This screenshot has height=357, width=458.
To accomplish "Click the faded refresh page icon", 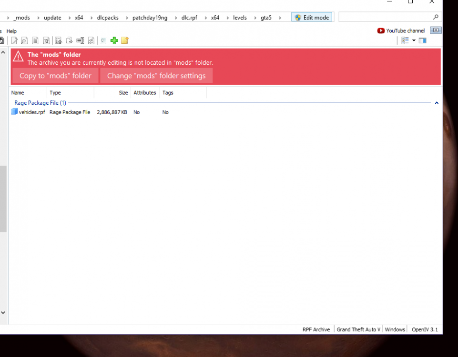I will point(103,40).
